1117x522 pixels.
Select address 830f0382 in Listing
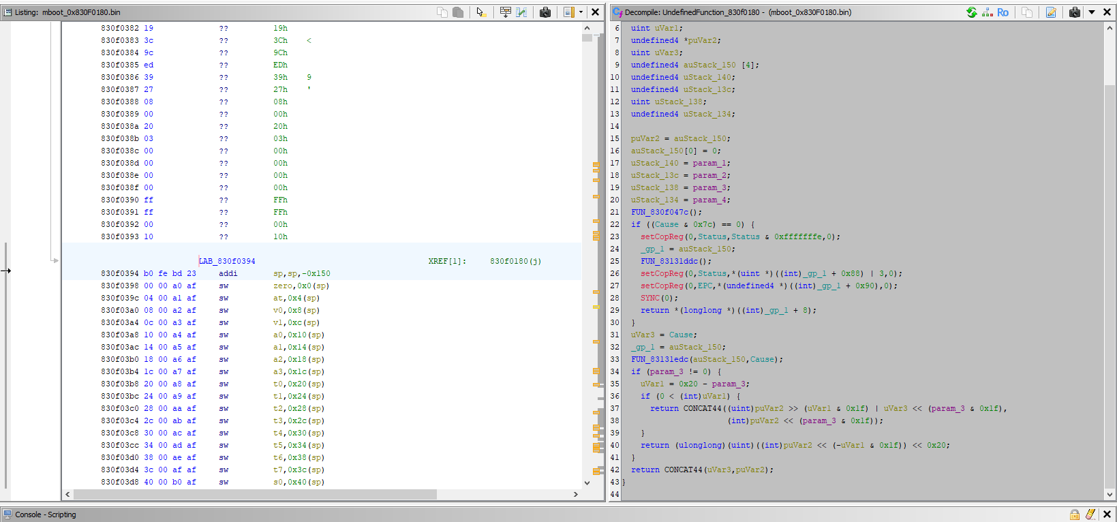pos(120,28)
